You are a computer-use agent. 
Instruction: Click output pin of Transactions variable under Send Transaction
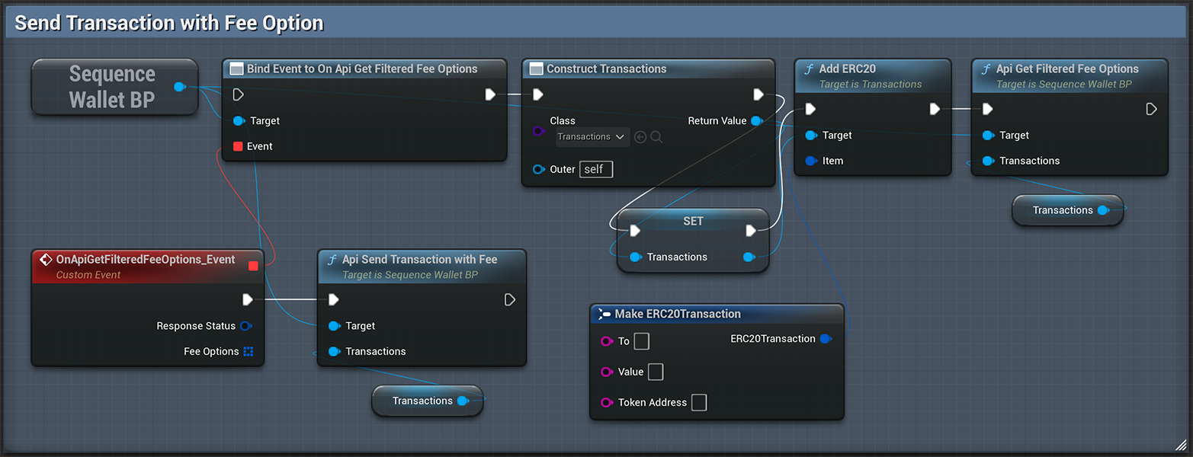pos(463,401)
